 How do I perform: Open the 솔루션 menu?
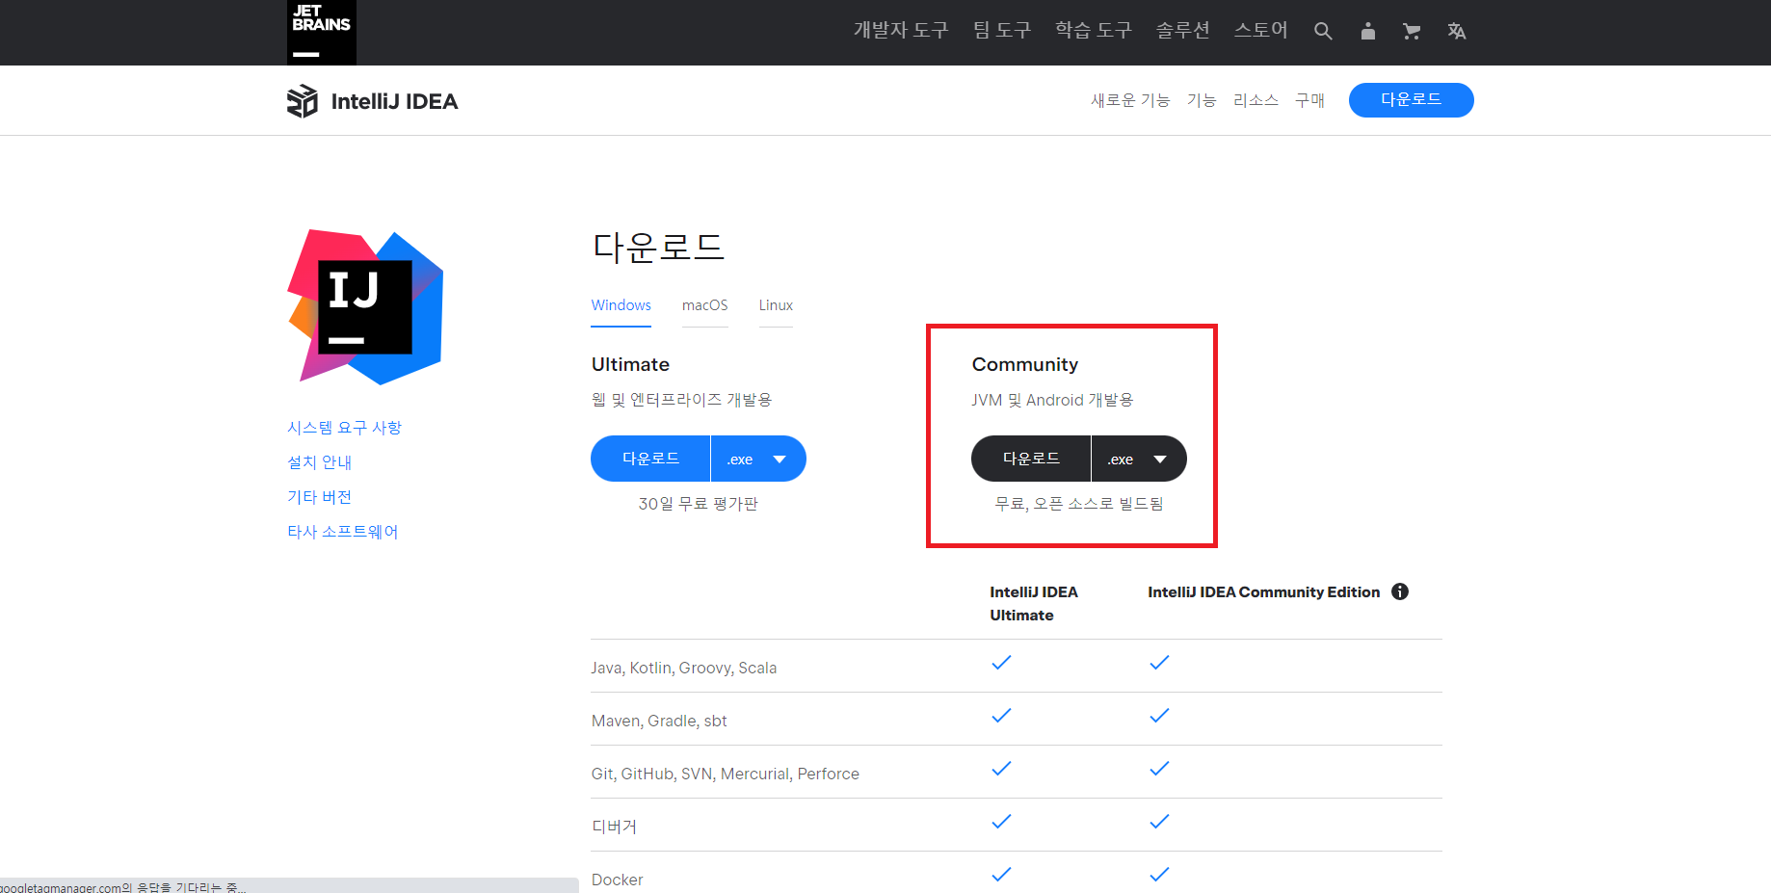pyautogui.click(x=1183, y=30)
